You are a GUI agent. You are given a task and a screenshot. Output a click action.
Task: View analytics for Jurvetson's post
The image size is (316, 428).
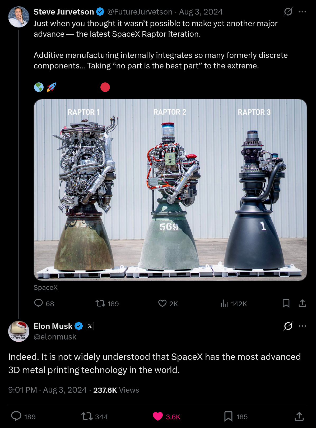click(224, 303)
